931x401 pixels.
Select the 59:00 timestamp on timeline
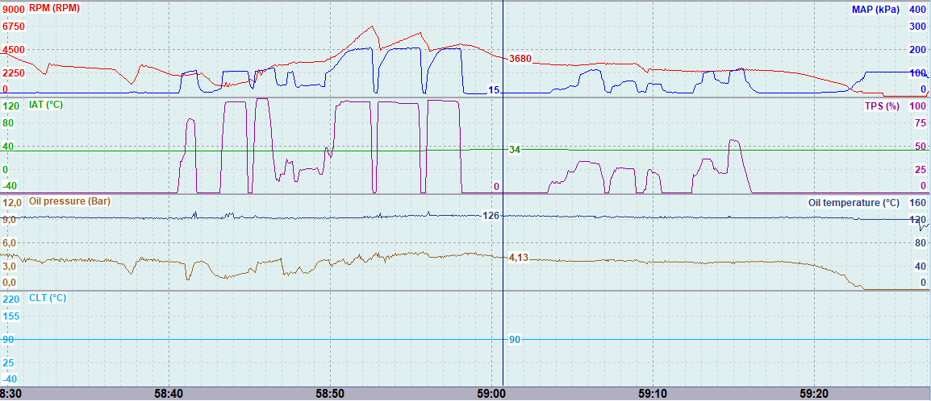(x=491, y=395)
